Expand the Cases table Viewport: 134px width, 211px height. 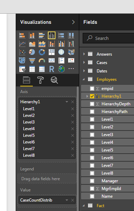tap(84, 62)
